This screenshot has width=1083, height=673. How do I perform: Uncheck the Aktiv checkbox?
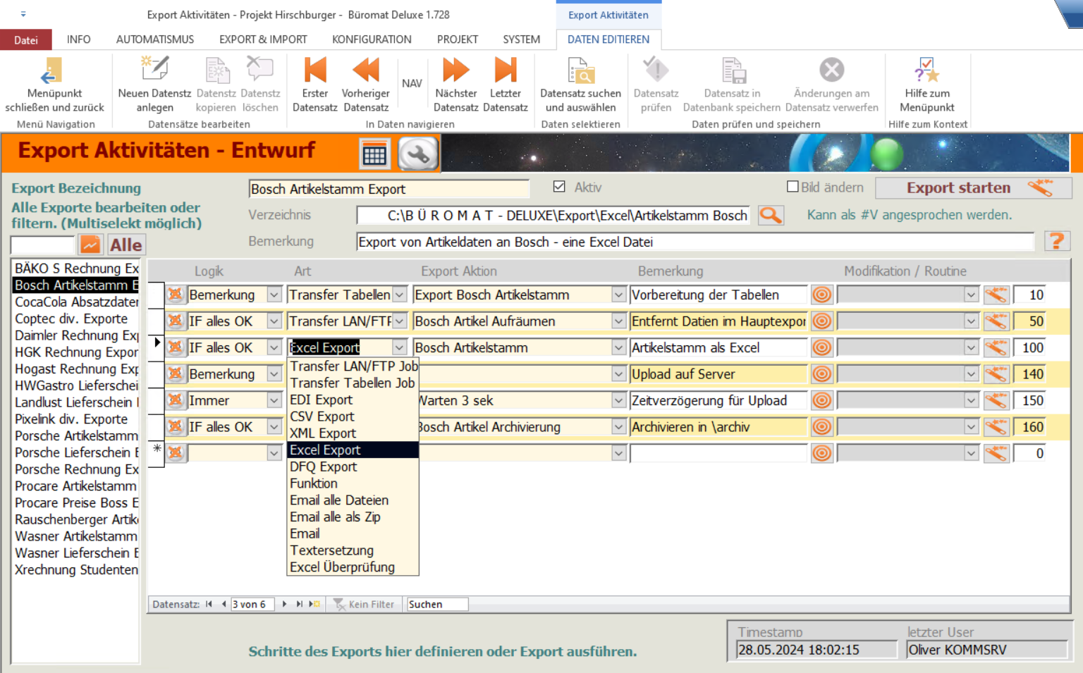559,187
